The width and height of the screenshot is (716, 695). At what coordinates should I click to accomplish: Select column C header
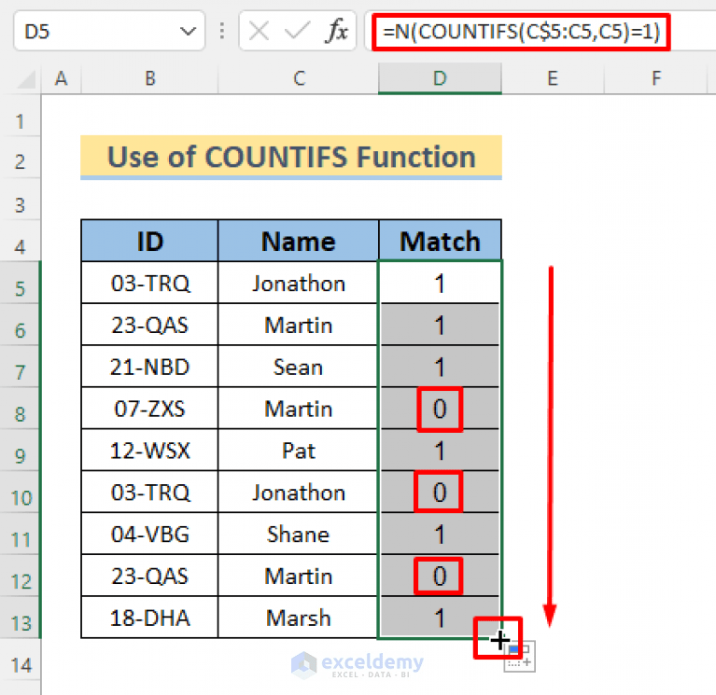pos(299,78)
